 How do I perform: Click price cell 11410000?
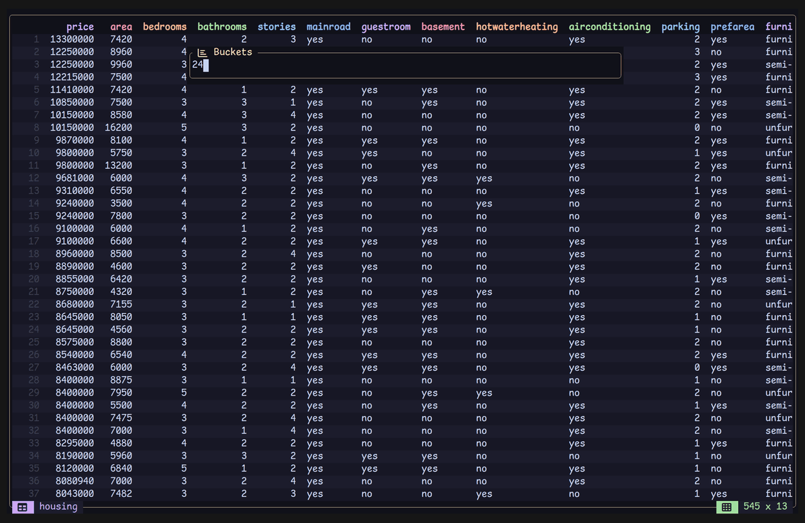point(72,90)
